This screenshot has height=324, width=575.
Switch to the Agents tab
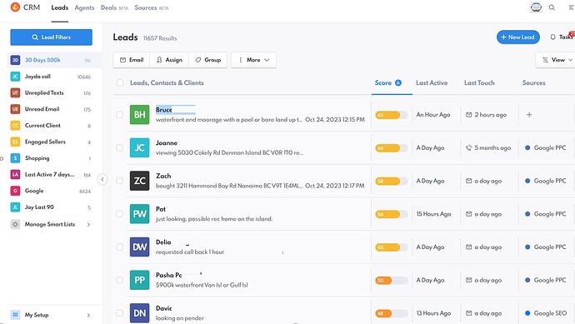84,7
